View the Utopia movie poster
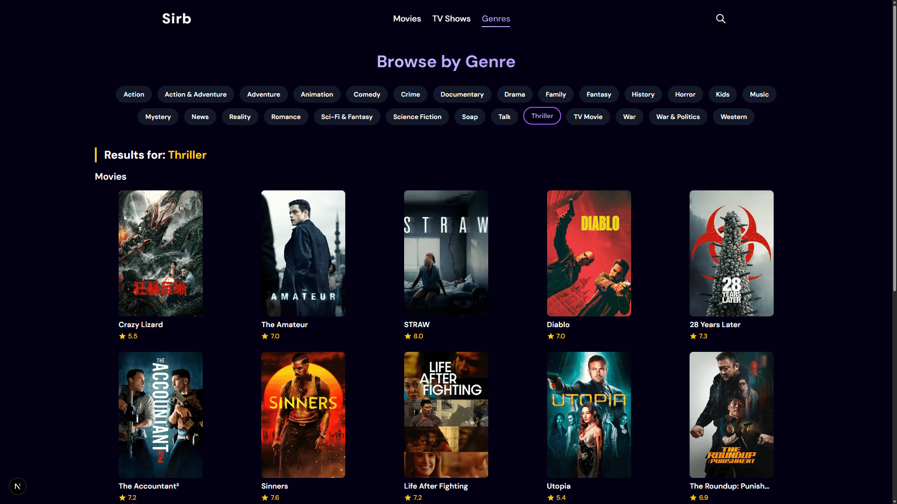 (589, 415)
